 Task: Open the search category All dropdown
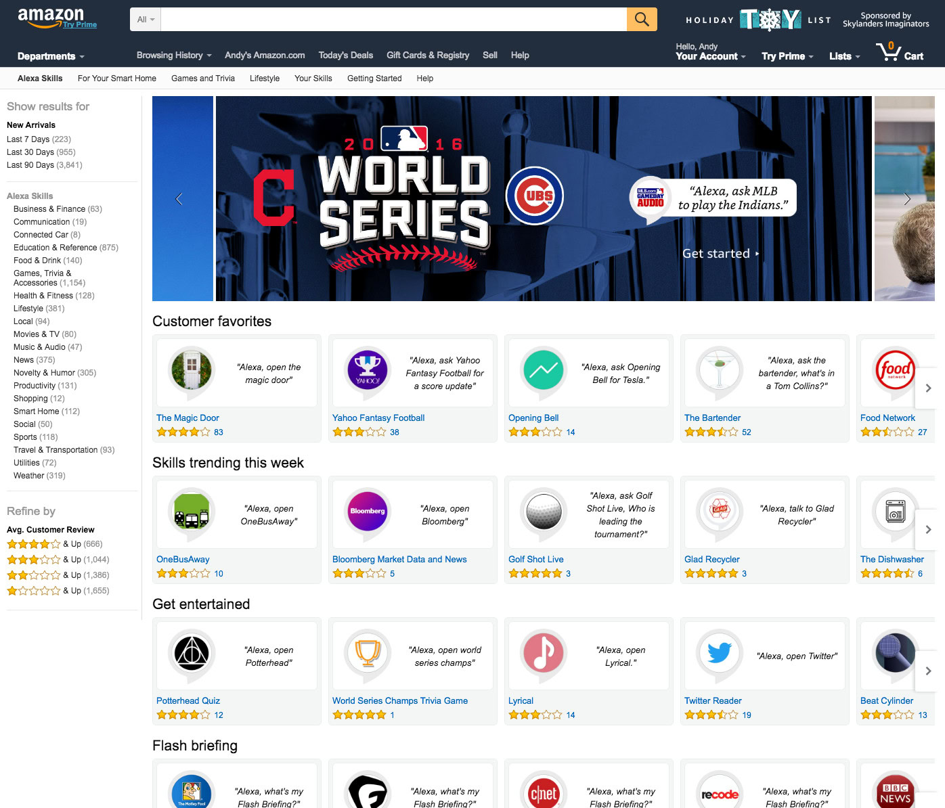coord(146,20)
